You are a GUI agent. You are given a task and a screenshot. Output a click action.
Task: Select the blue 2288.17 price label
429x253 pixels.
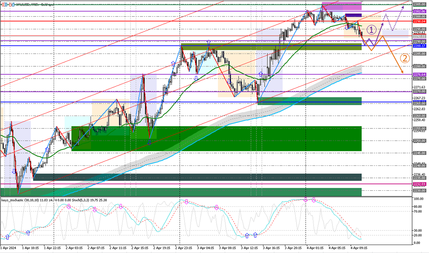point(419,46)
